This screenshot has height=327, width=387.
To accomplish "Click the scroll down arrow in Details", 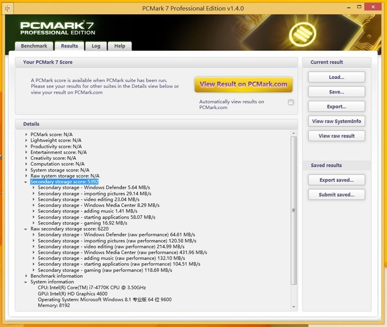I will [294, 306].
